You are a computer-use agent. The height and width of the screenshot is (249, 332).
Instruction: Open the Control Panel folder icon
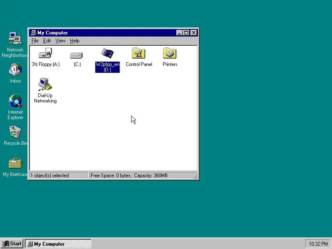(x=139, y=53)
